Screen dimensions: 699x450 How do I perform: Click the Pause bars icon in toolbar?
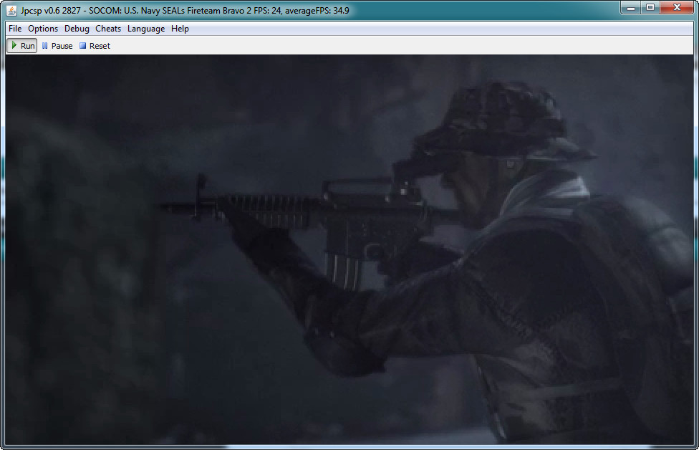tap(45, 46)
